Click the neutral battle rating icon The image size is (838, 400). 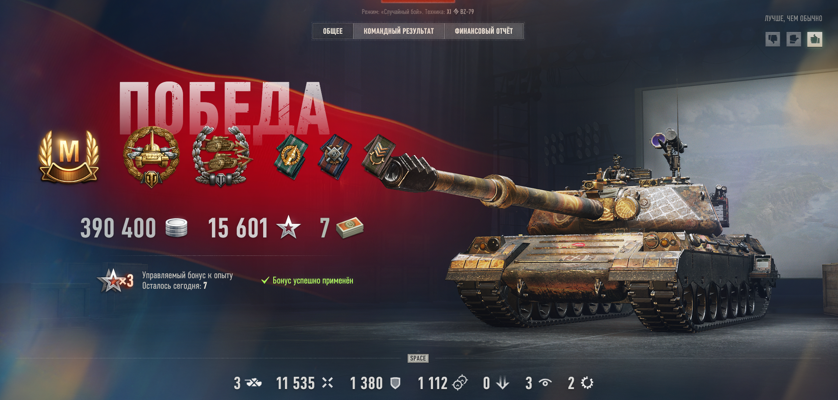coord(793,39)
